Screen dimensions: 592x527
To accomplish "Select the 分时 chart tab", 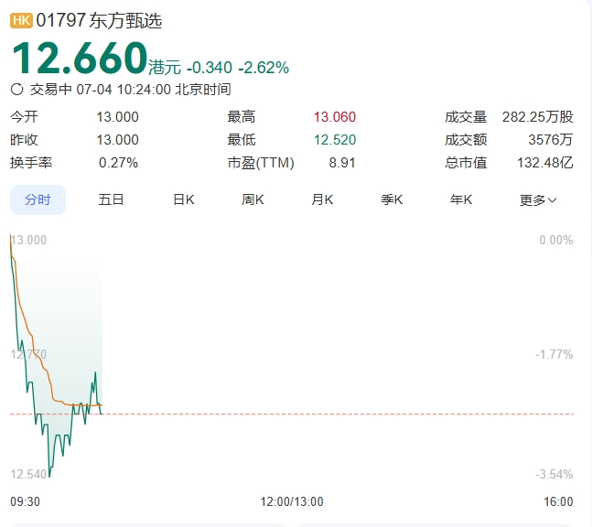I will (x=38, y=199).
